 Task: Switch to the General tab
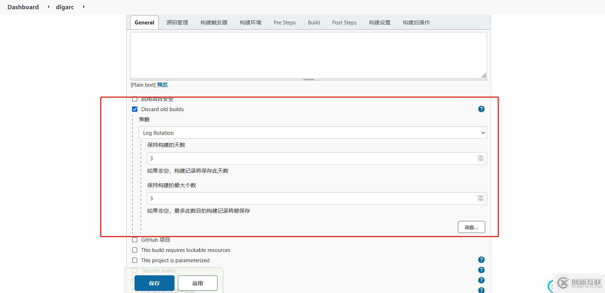(x=144, y=22)
